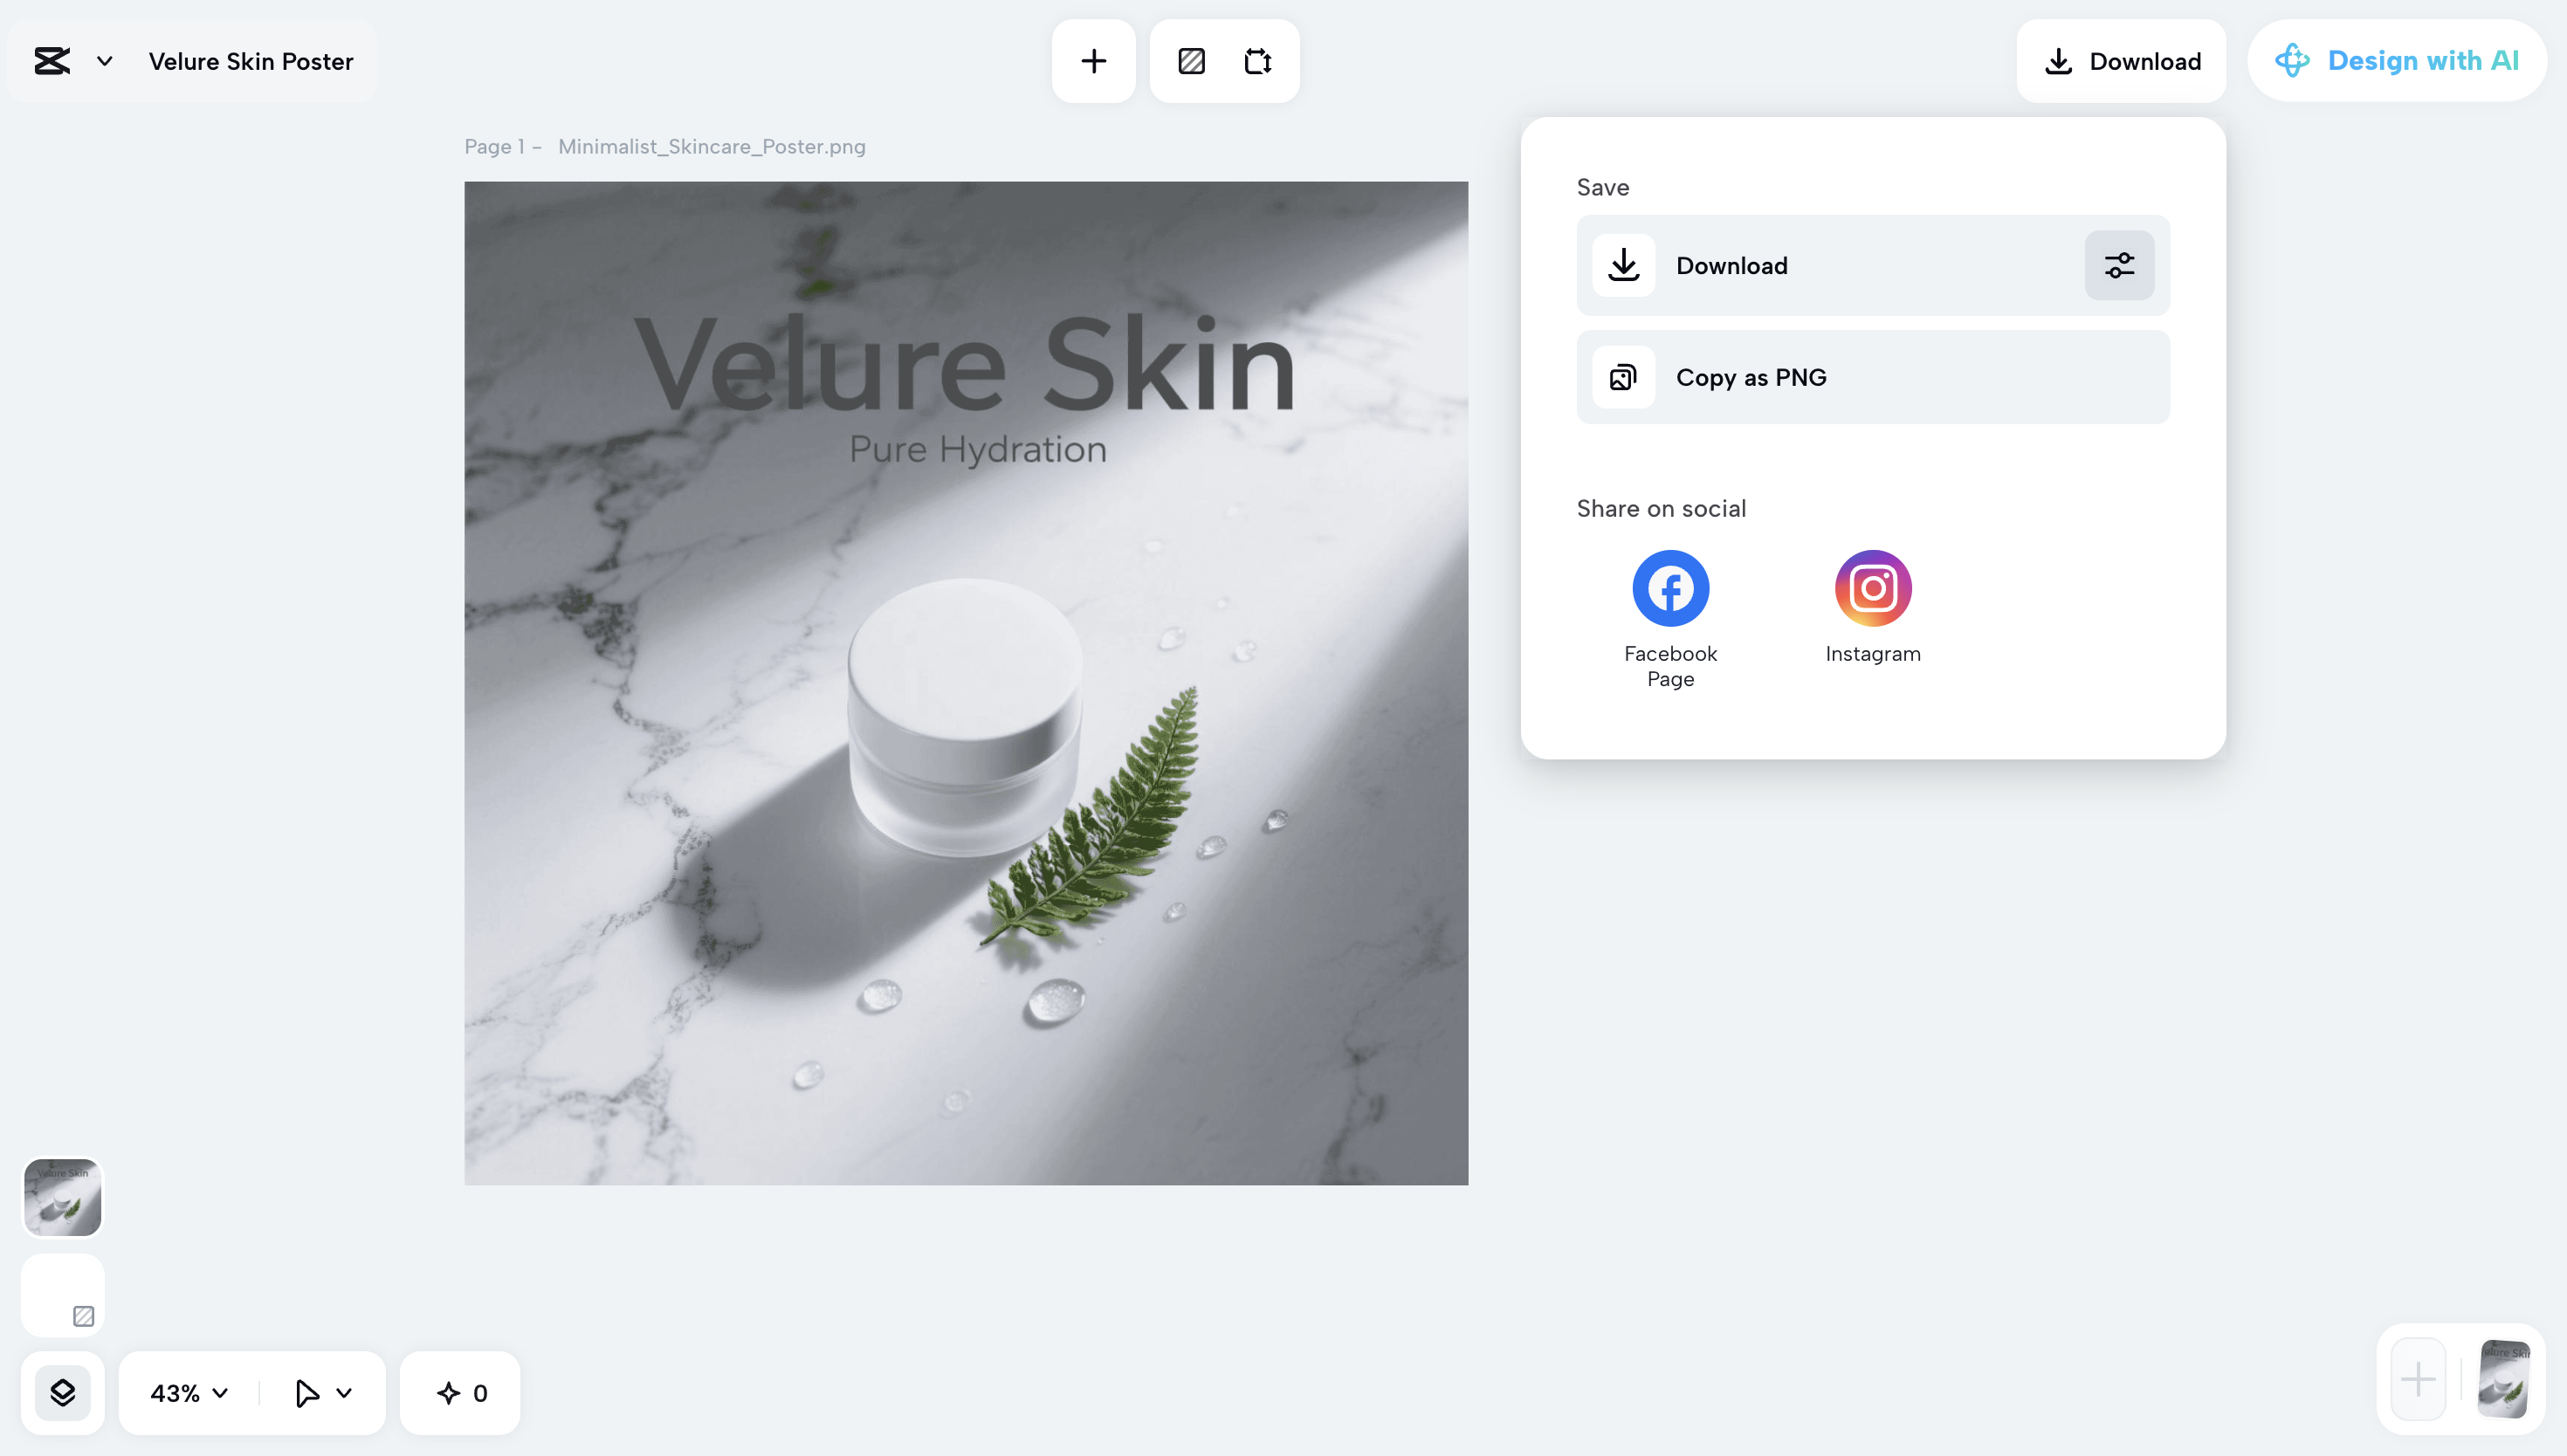Viewport: 2567px width, 1456px height.
Task: Expand the chevron beside the CapCut logo
Action: (x=103, y=61)
